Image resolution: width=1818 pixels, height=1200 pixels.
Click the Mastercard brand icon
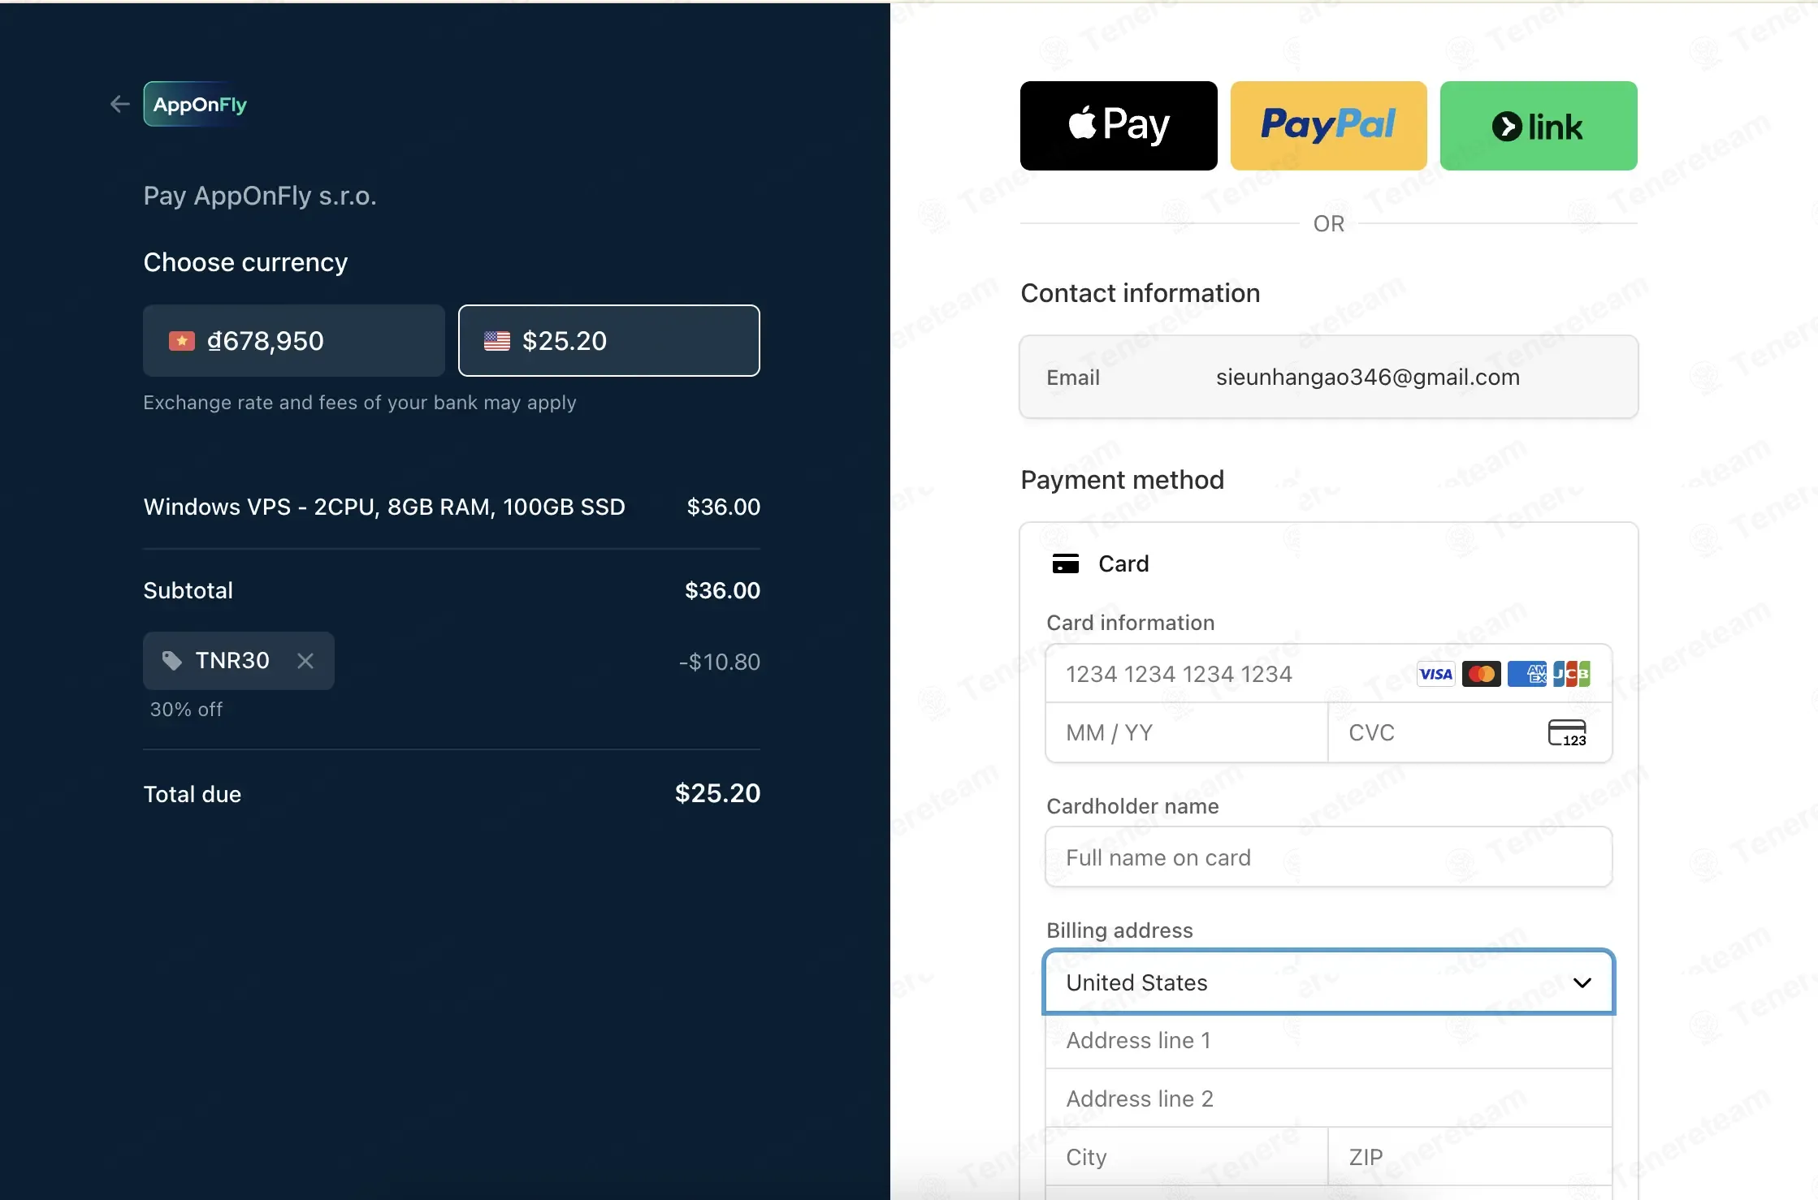[1481, 674]
